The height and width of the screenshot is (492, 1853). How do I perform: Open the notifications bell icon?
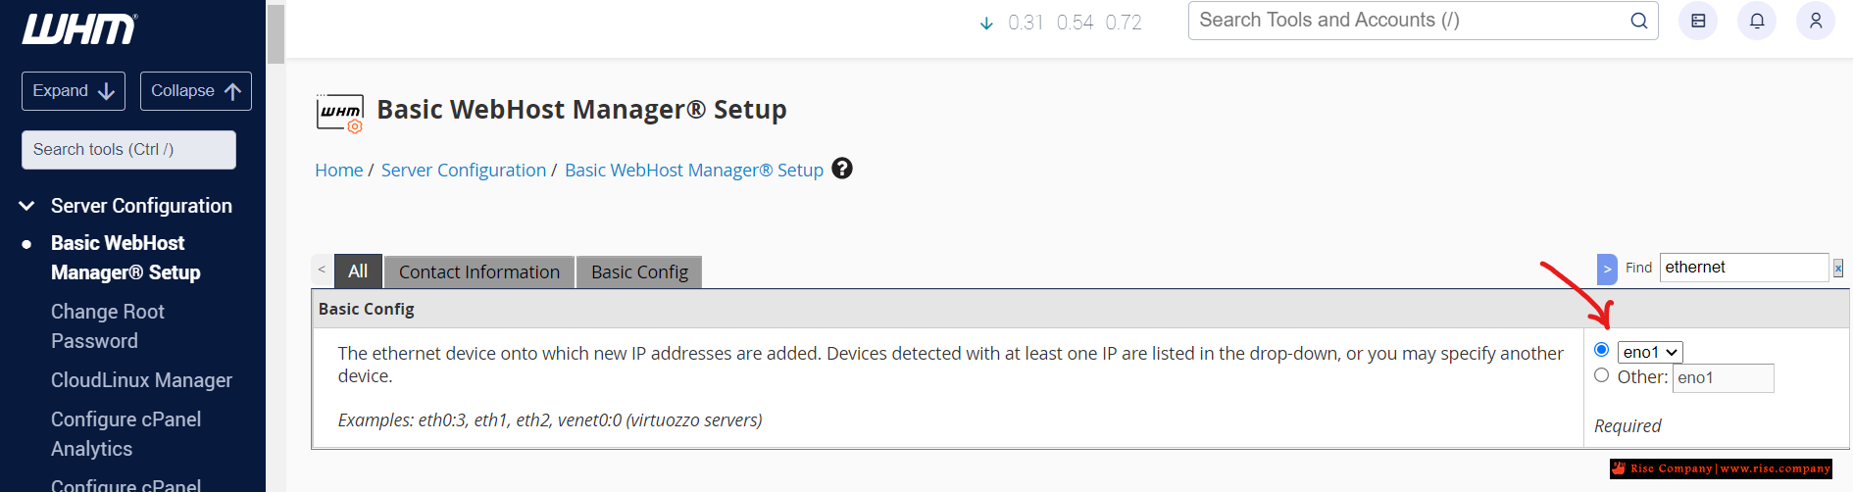pos(1757,21)
